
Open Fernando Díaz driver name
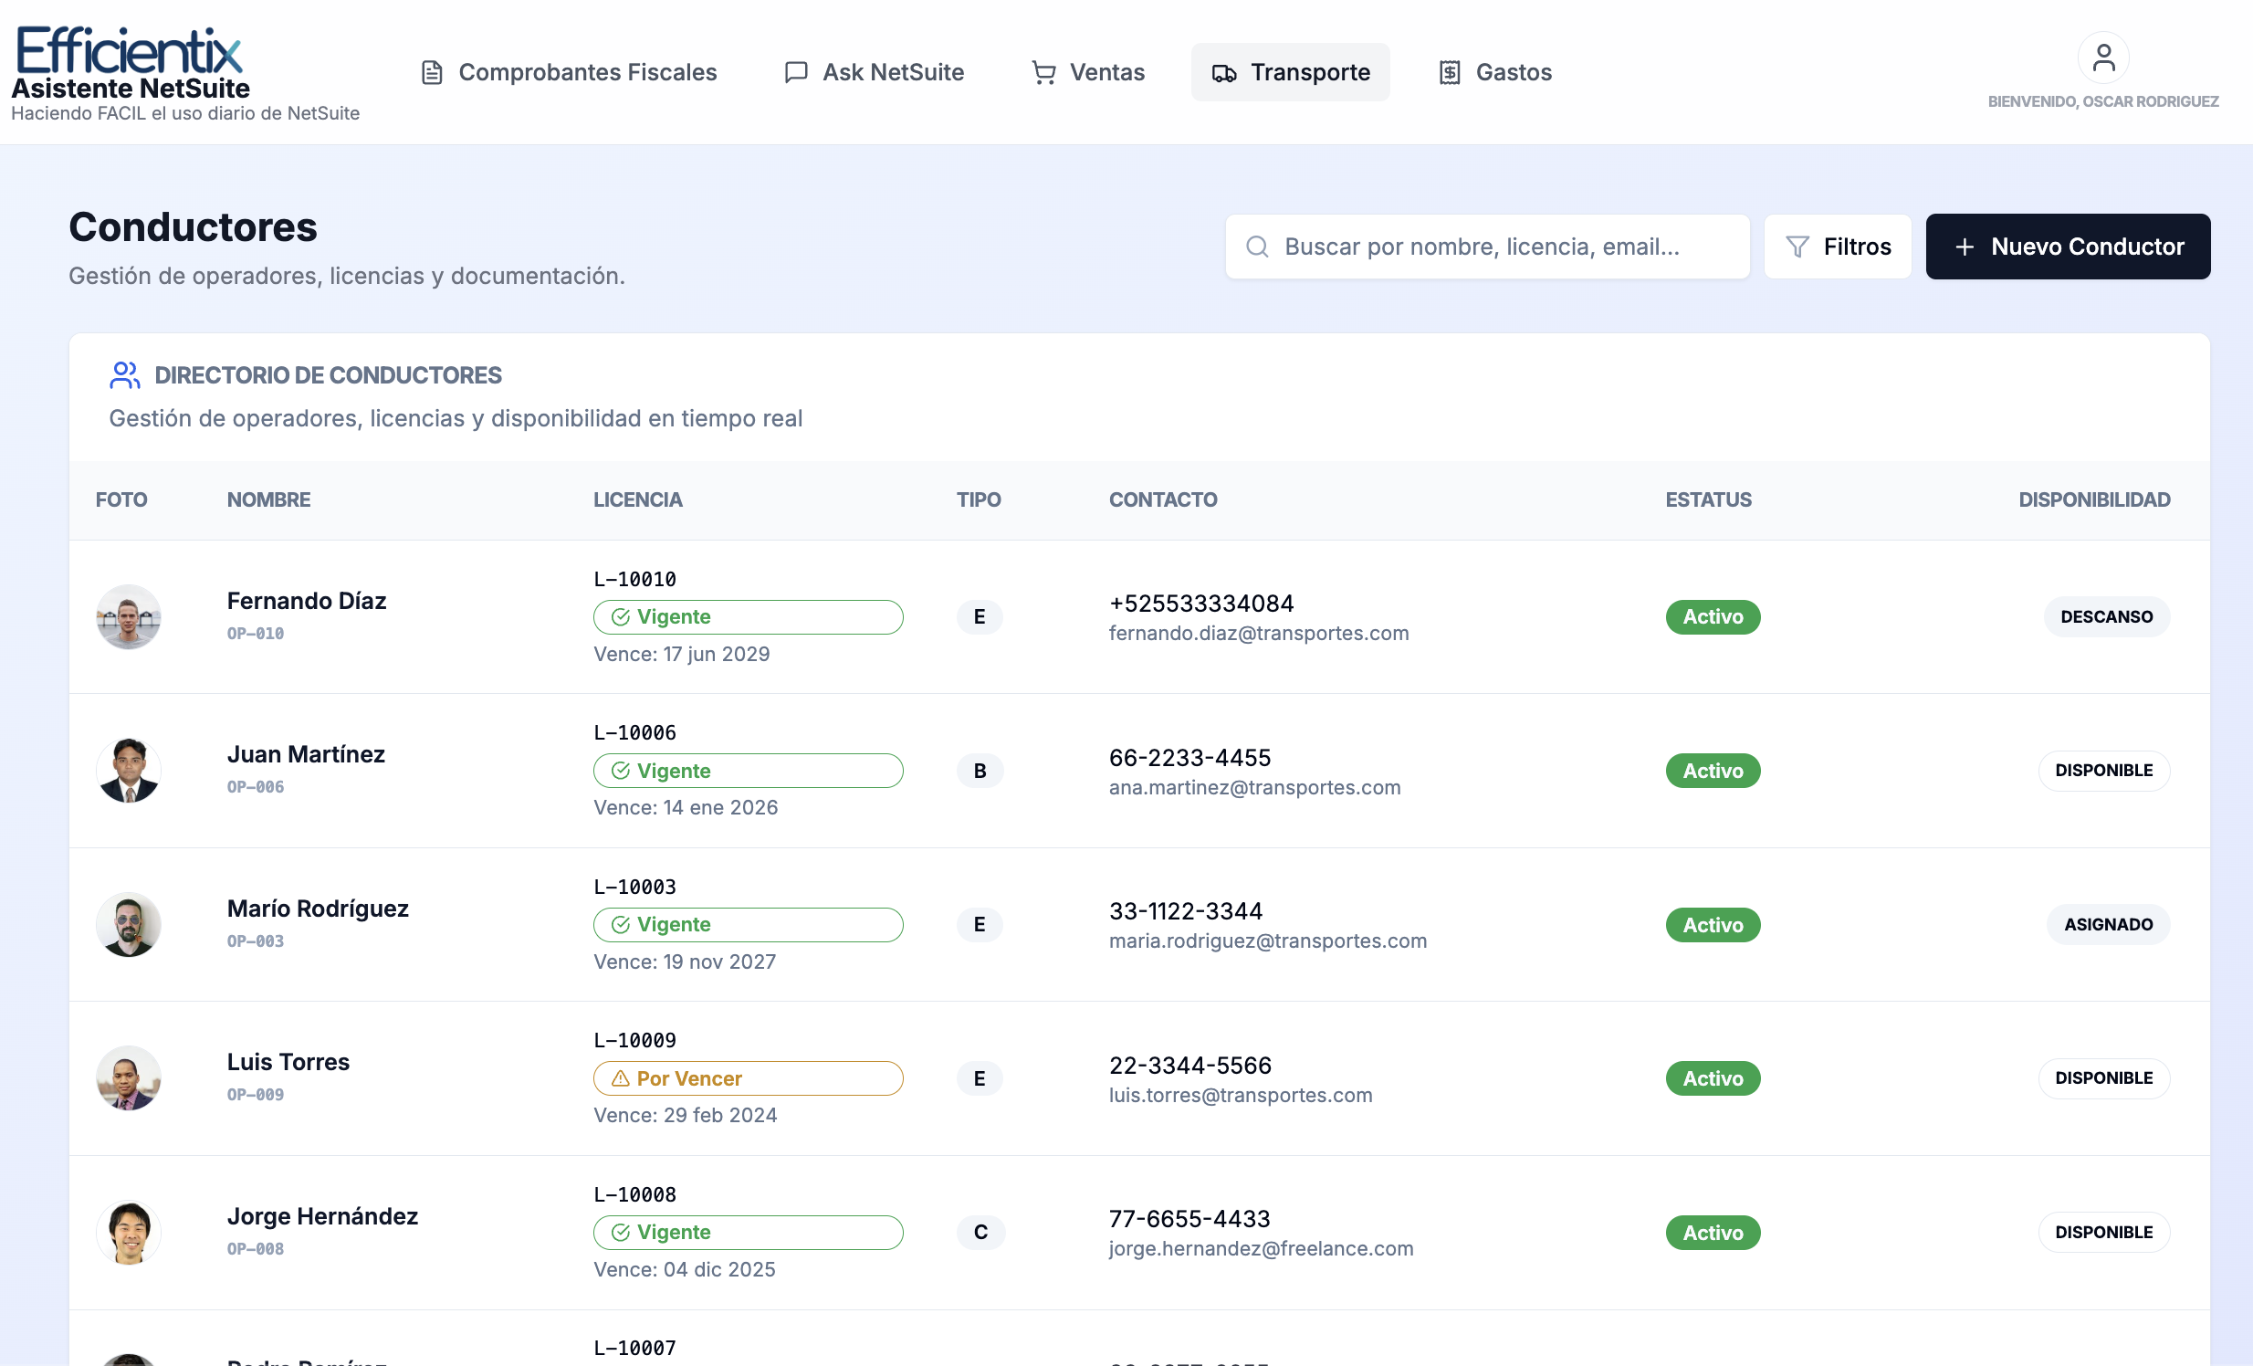point(307,601)
